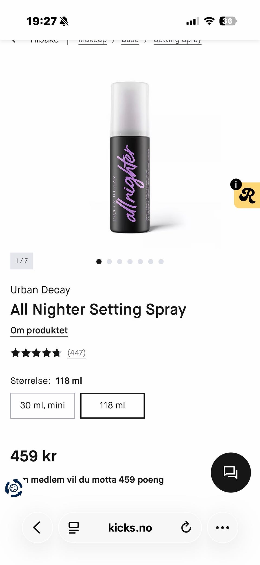This screenshot has height=565, width=260.
Task: Tap the black info icon on badge
Action: (x=236, y=184)
